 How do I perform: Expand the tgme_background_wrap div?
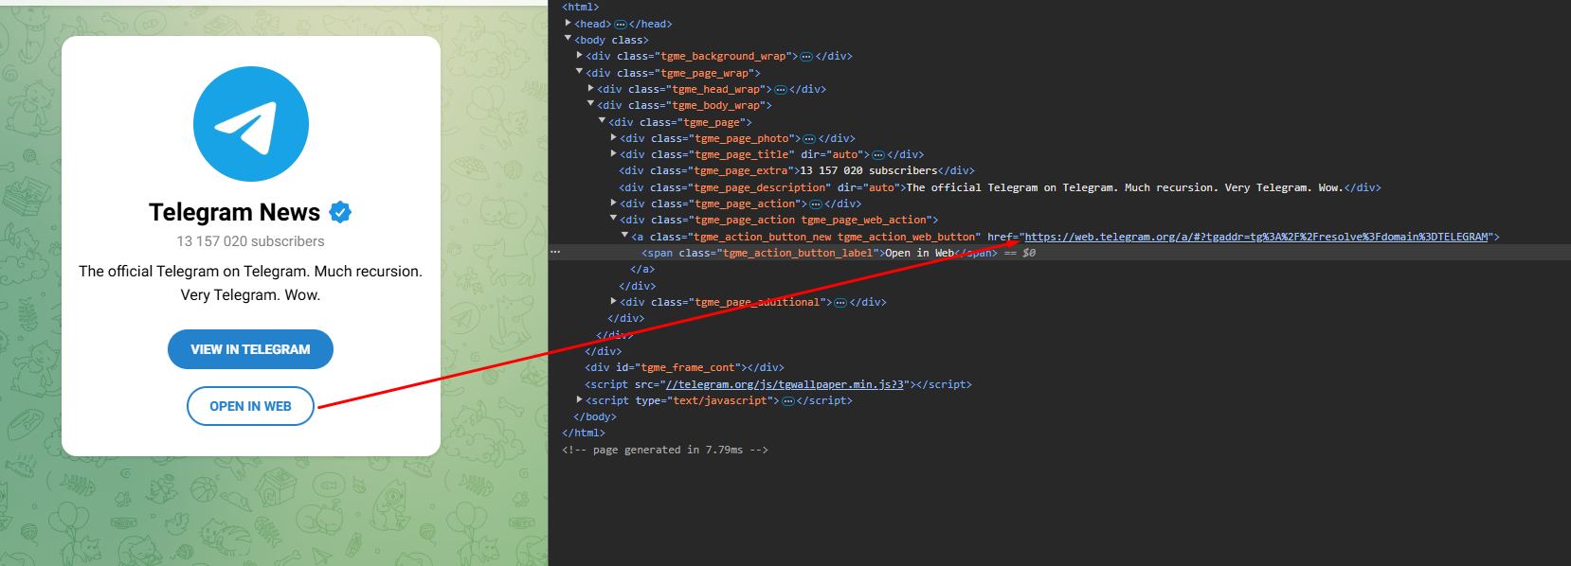click(x=580, y=55)
